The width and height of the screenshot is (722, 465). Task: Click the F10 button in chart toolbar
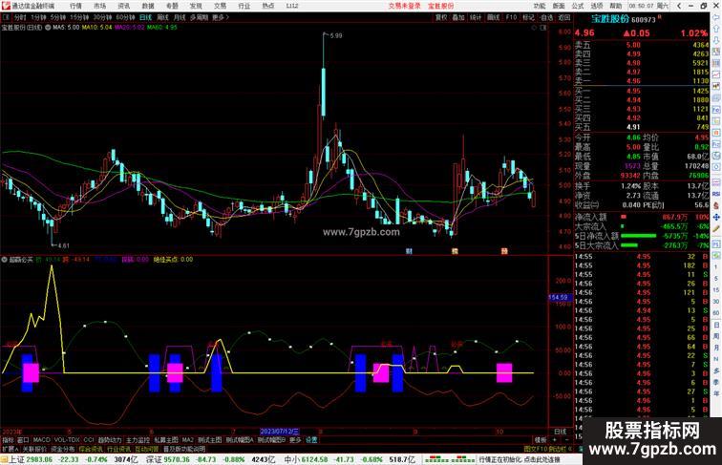pos(511,17)
